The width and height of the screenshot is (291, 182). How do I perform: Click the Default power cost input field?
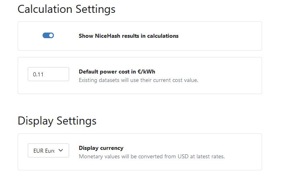(x=49, y=74)
